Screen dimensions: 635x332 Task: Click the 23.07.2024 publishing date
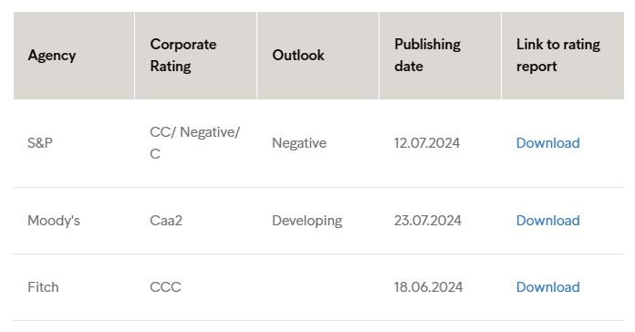pos(428,221)
